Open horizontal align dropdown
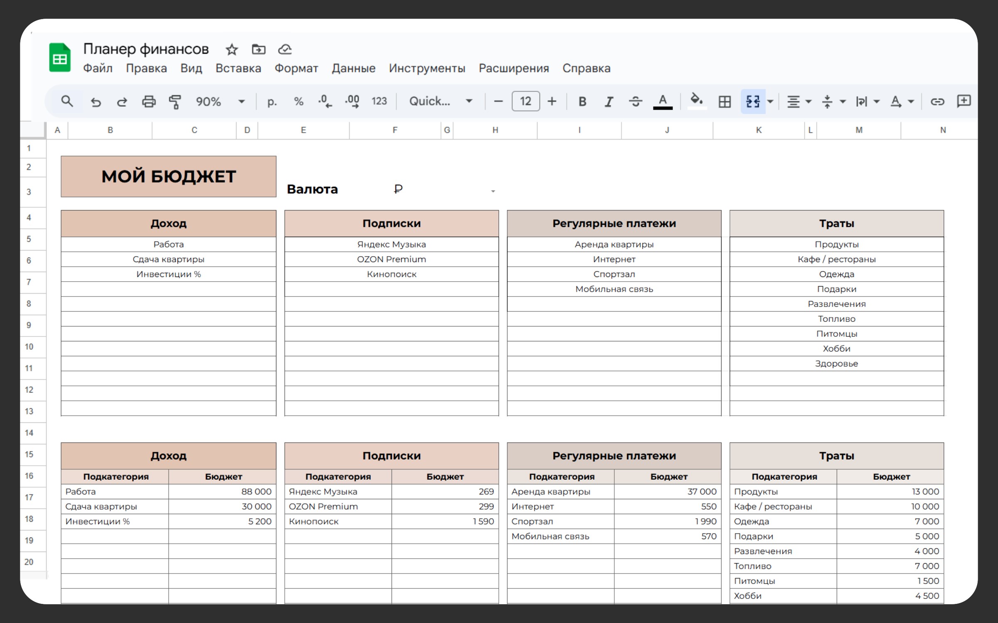The height and width of the screenshot is (623, 998). click(799, 102)
